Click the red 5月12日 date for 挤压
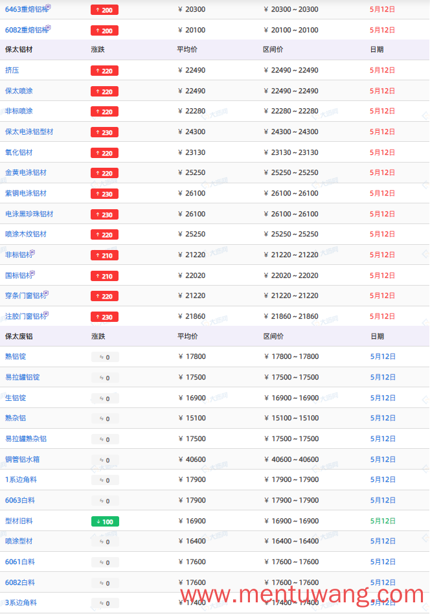This screenshot has width=430, height=614. coord(383,71)
